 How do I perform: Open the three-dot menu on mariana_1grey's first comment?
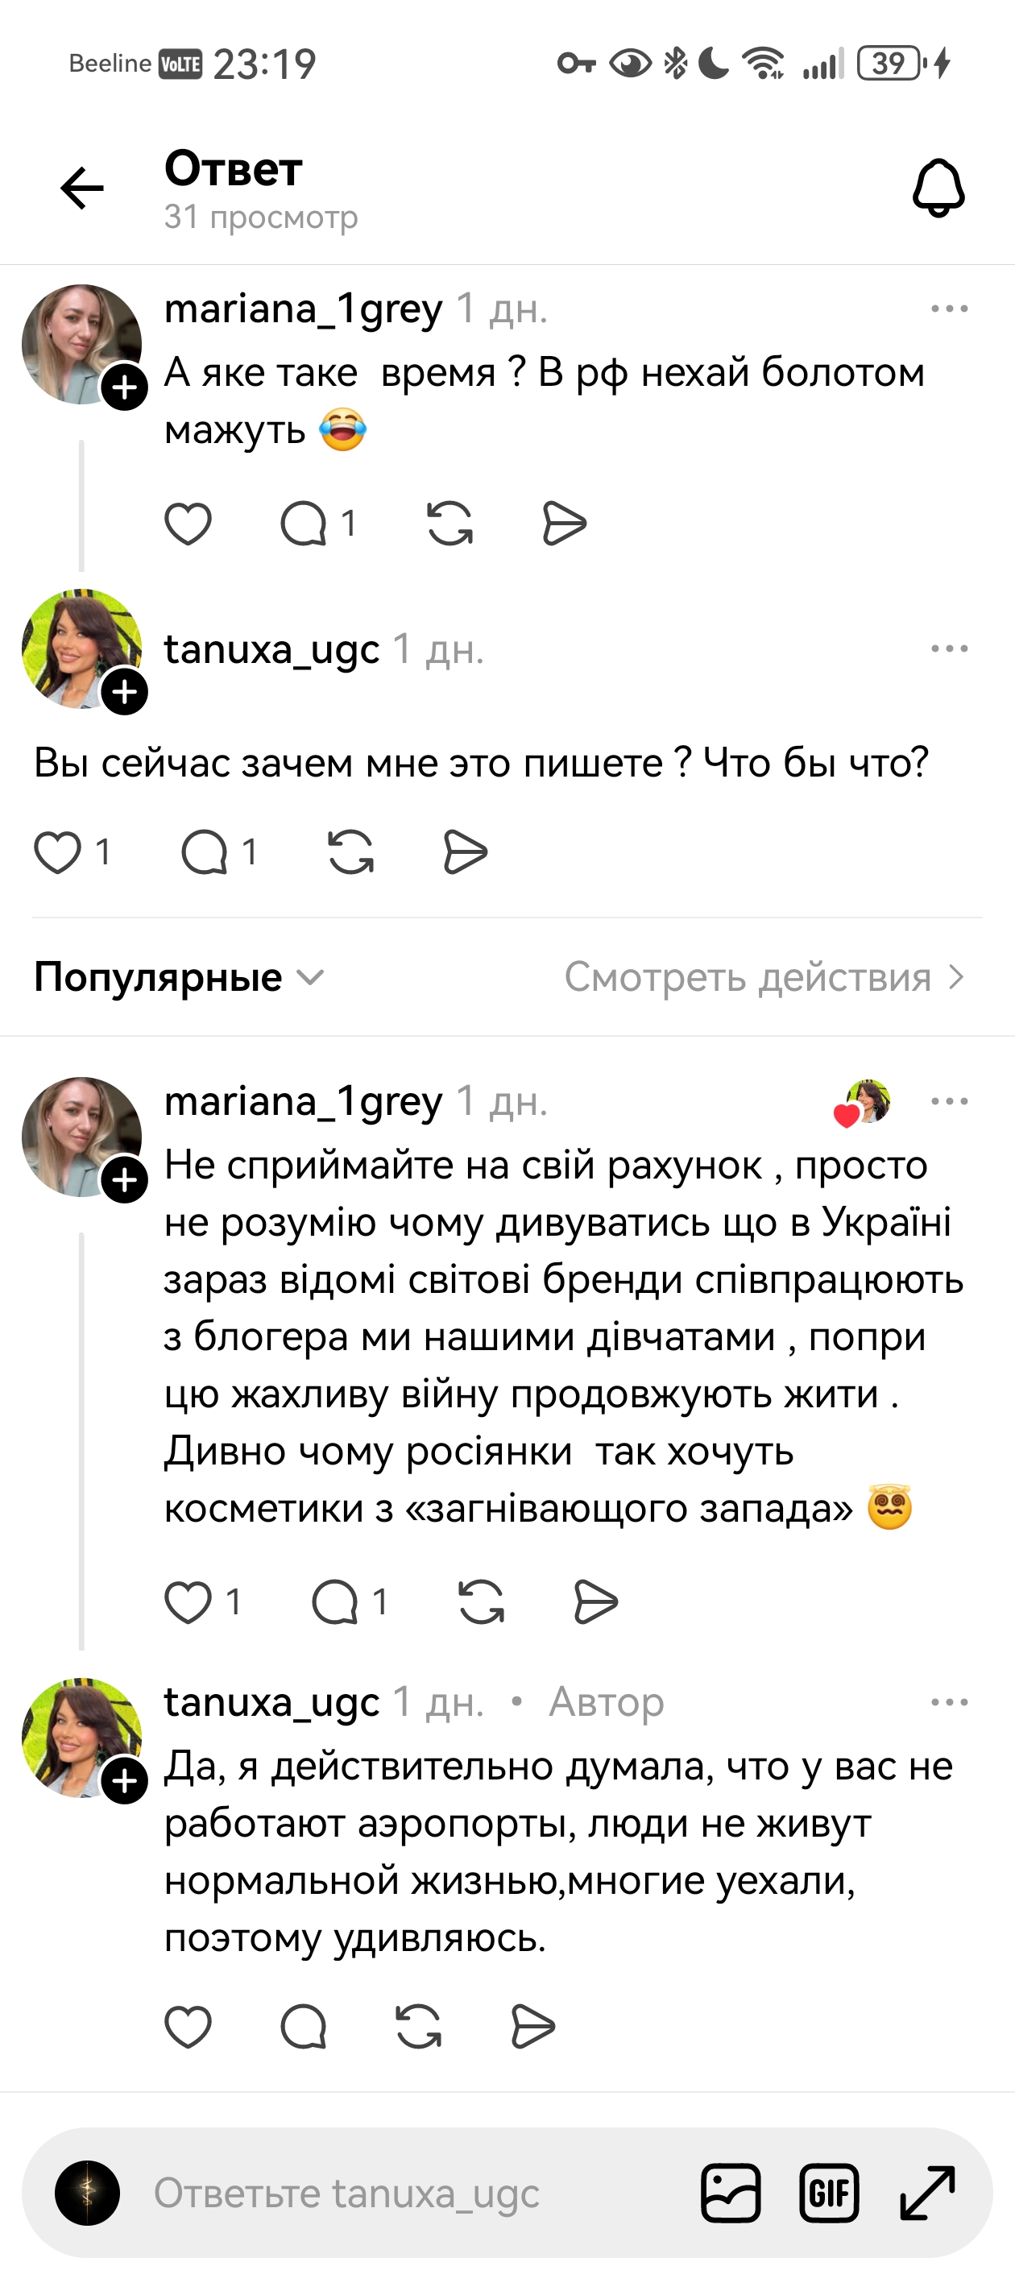click(949, 307)
